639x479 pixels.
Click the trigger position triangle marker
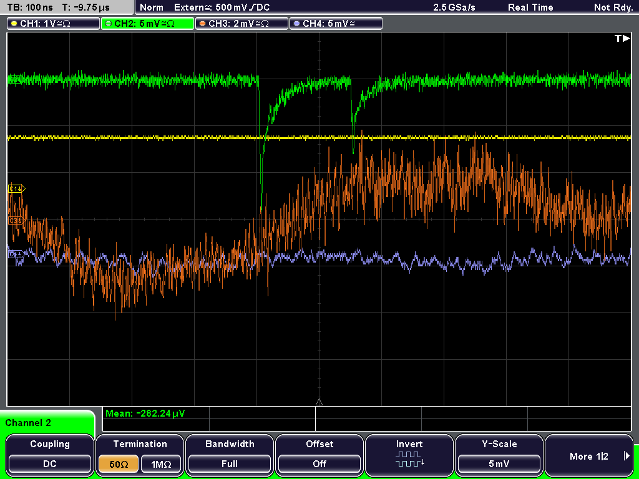319,402
